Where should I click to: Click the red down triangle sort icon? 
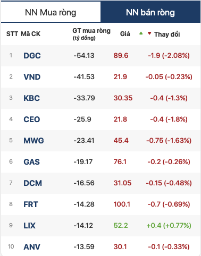(x=149, y=33)
